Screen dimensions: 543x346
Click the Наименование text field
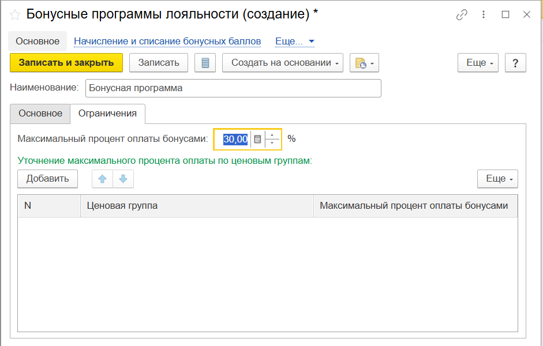tap(233, 88)
